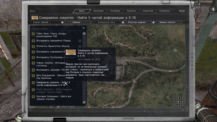Screen dimensions: 217x122
Task: Pan the map right with arrow button
Action: tap(182, 102)
